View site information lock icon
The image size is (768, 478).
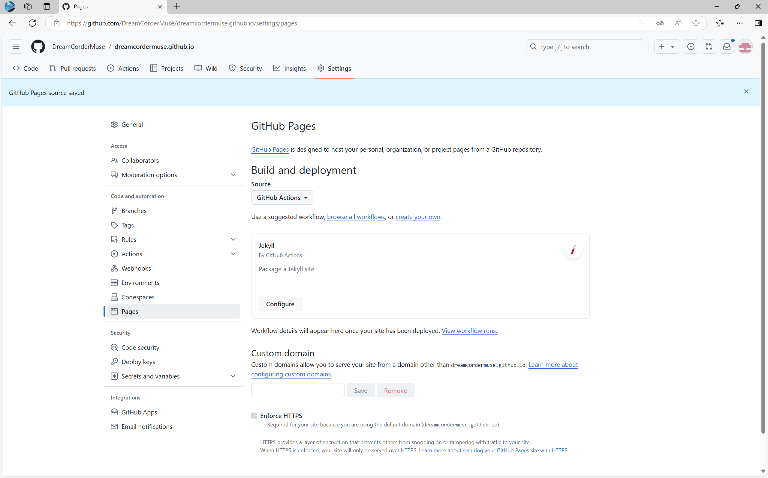click(56, 23)
